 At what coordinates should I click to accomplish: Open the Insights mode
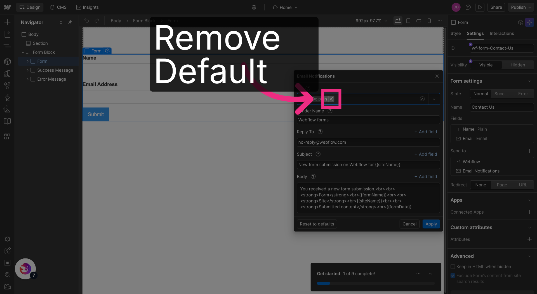click(87, 7)
